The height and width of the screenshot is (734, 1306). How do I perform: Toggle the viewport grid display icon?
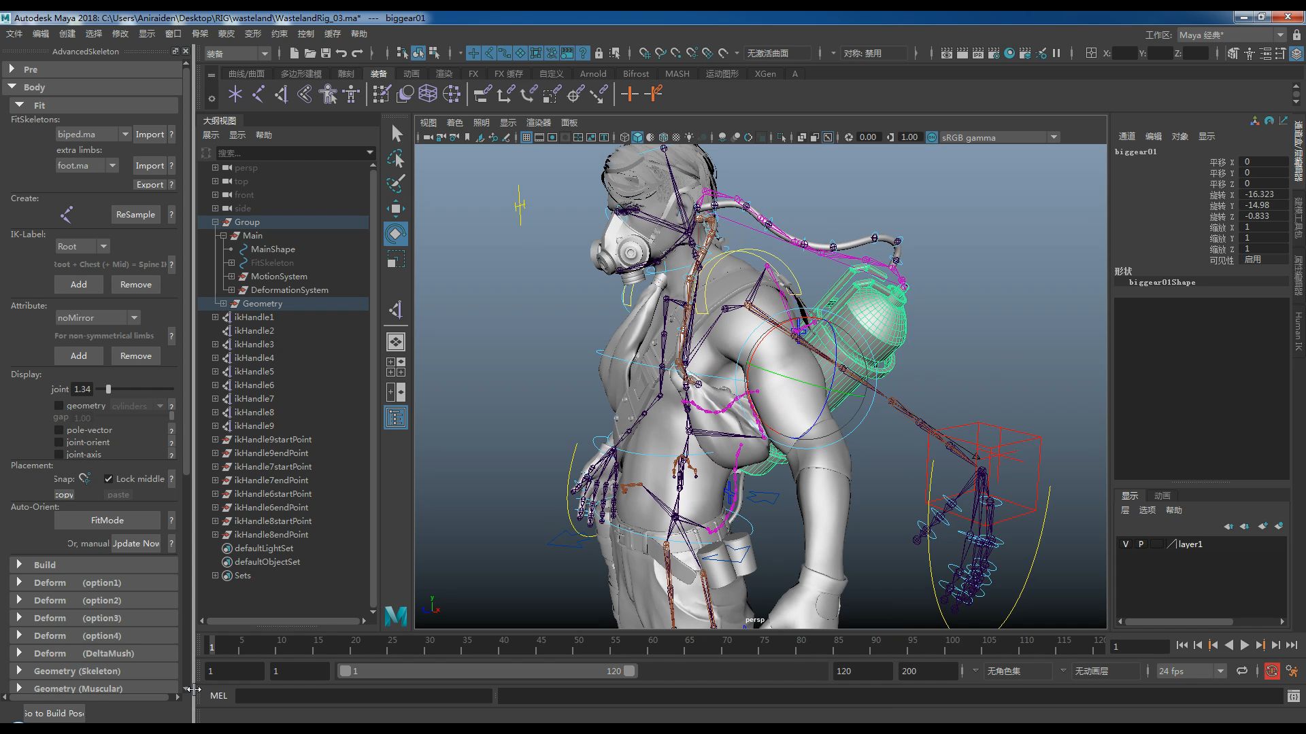coord(526,137)
